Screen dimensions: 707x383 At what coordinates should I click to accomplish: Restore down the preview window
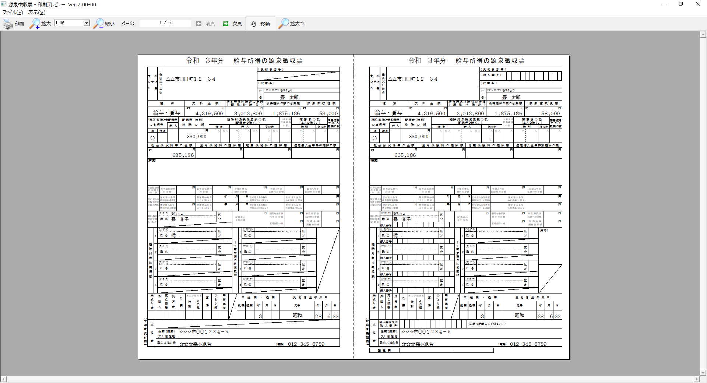coord(681,4)
